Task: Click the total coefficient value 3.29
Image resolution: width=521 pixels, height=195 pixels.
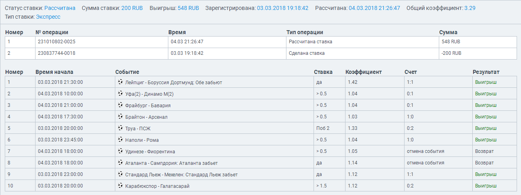Action: click(x=470, y=8)
